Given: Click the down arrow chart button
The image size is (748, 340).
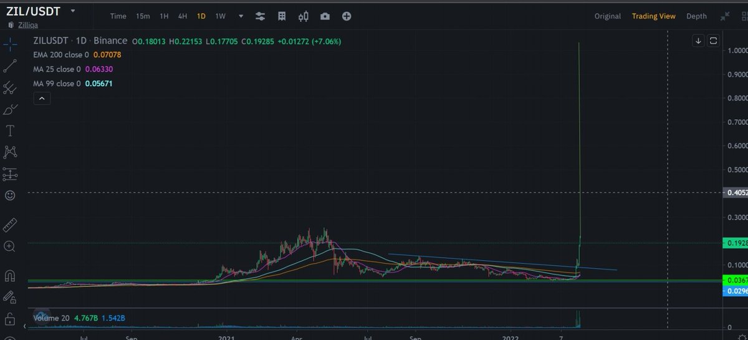Looking at the screenshot, I should tap(698, 41).
